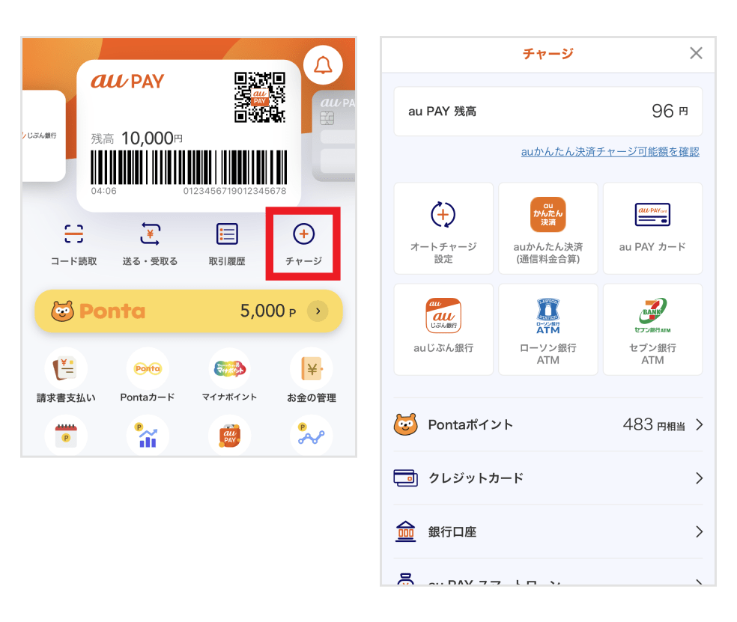Tap the チャージ header title
737x622 pixels.
click(548, 54)
